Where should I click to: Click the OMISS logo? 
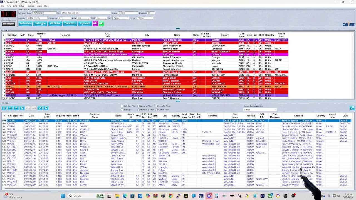click(x=348, y=24)
